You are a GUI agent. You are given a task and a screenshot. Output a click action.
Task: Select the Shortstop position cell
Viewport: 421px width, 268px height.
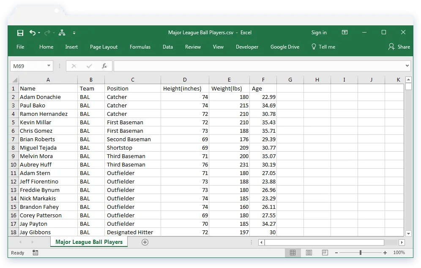[133, 148]
